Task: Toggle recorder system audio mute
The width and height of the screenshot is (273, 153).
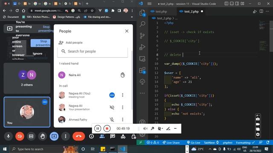Action: tap(145, 128)
